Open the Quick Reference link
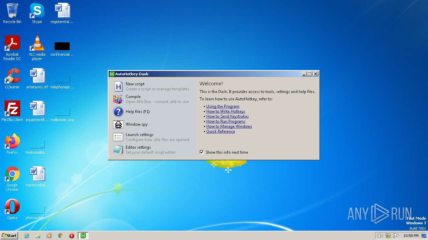 221,131
